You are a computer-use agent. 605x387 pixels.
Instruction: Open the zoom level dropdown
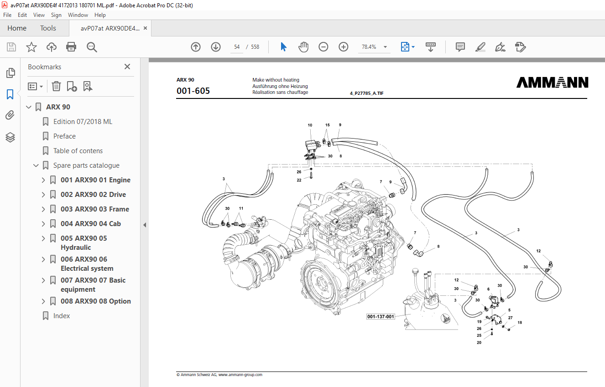point(385,47)
